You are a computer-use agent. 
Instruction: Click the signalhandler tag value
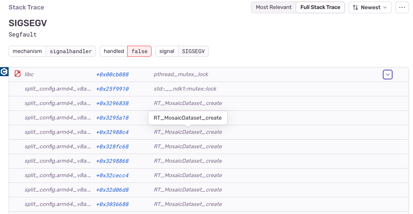point(71,51)
